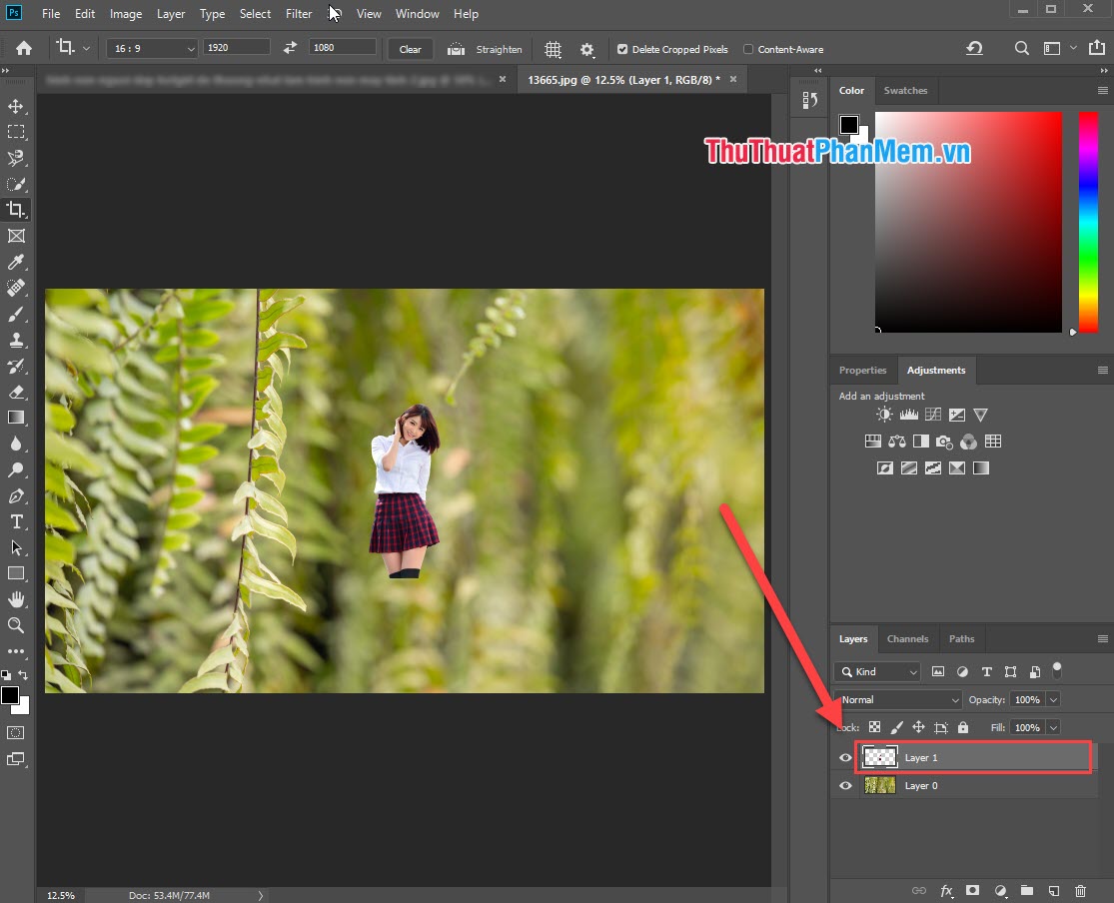Open the Opacity dropdown arrow
This screenshot has height=903, width=1114.
coord(1053,699)
